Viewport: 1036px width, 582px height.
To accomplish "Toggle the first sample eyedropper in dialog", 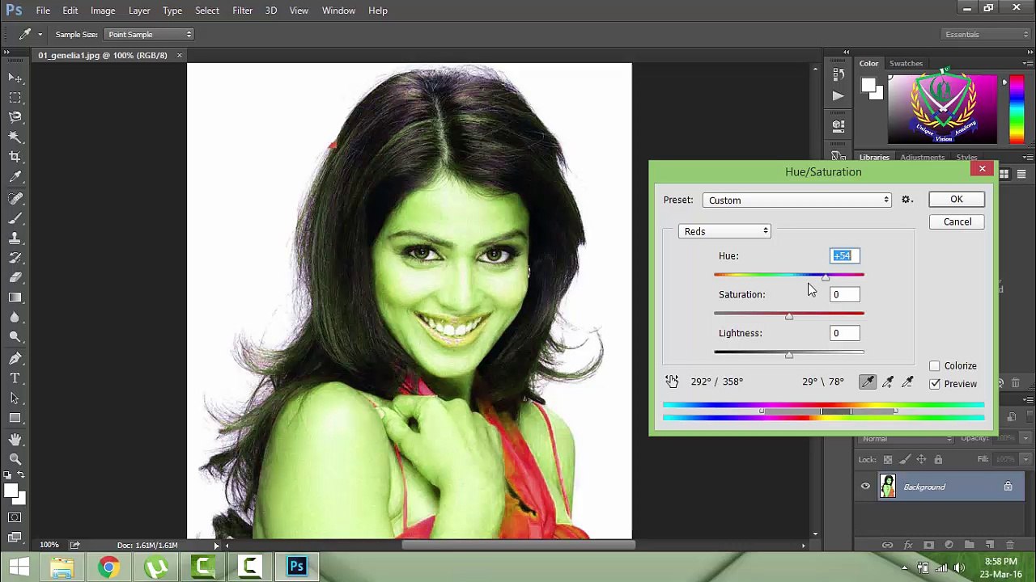I will point(868,382).
